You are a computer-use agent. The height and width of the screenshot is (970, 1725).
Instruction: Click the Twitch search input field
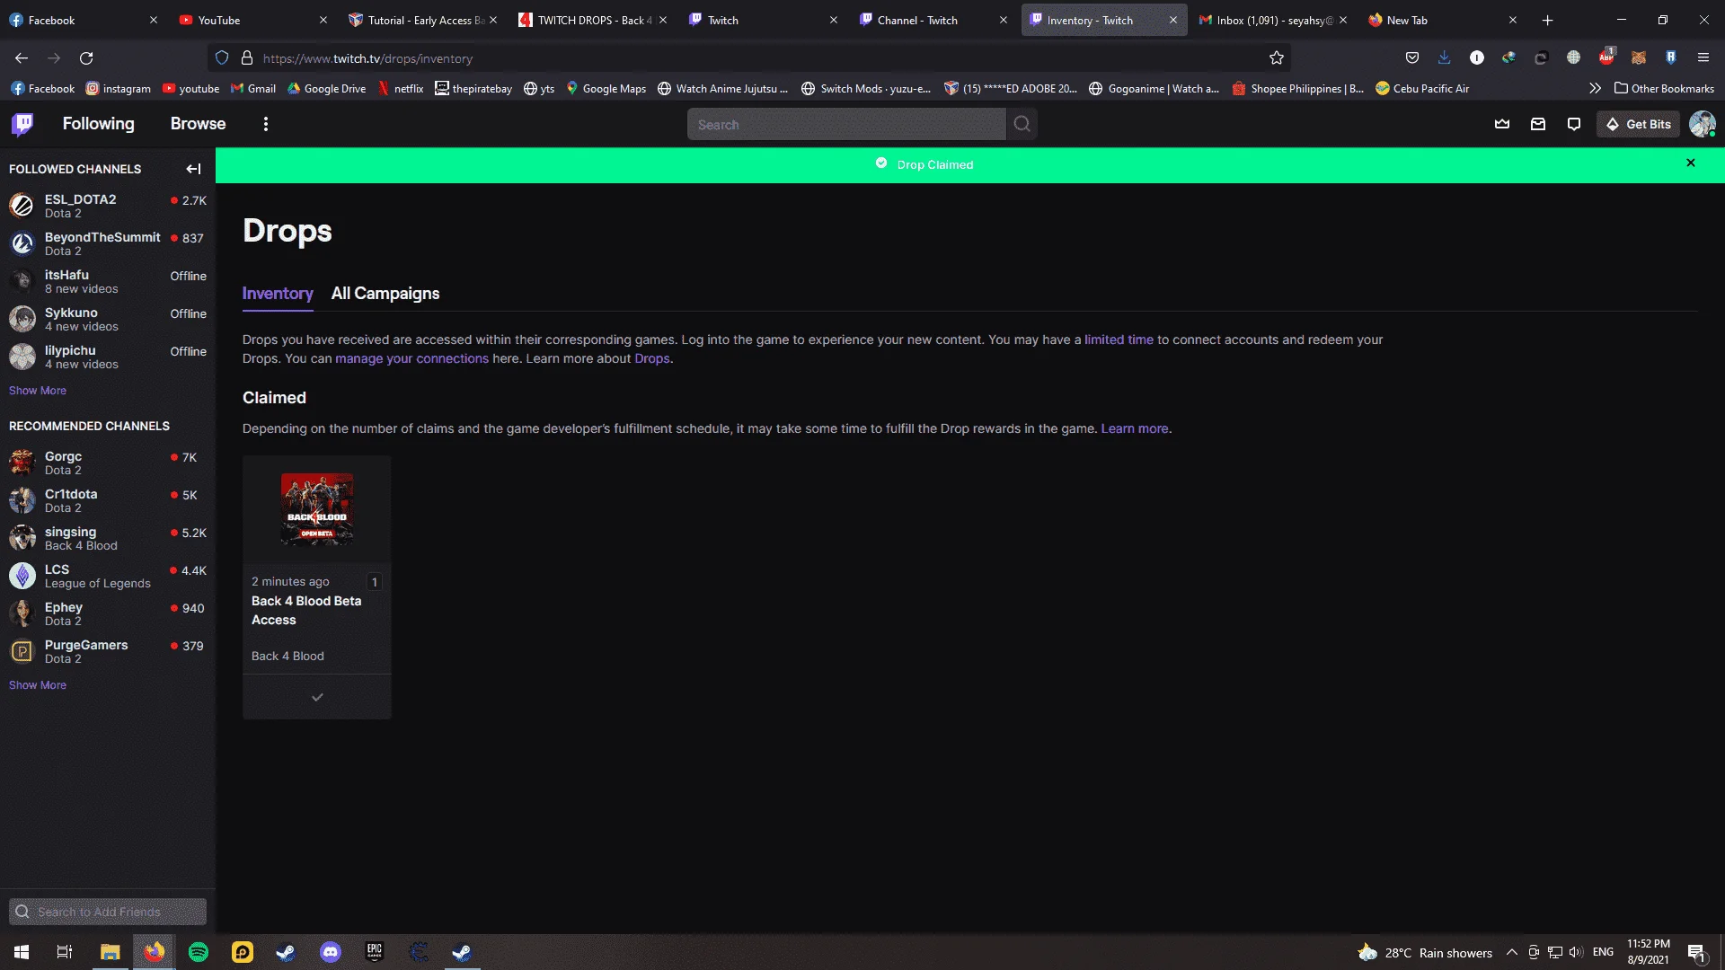[x=846, y=124]
